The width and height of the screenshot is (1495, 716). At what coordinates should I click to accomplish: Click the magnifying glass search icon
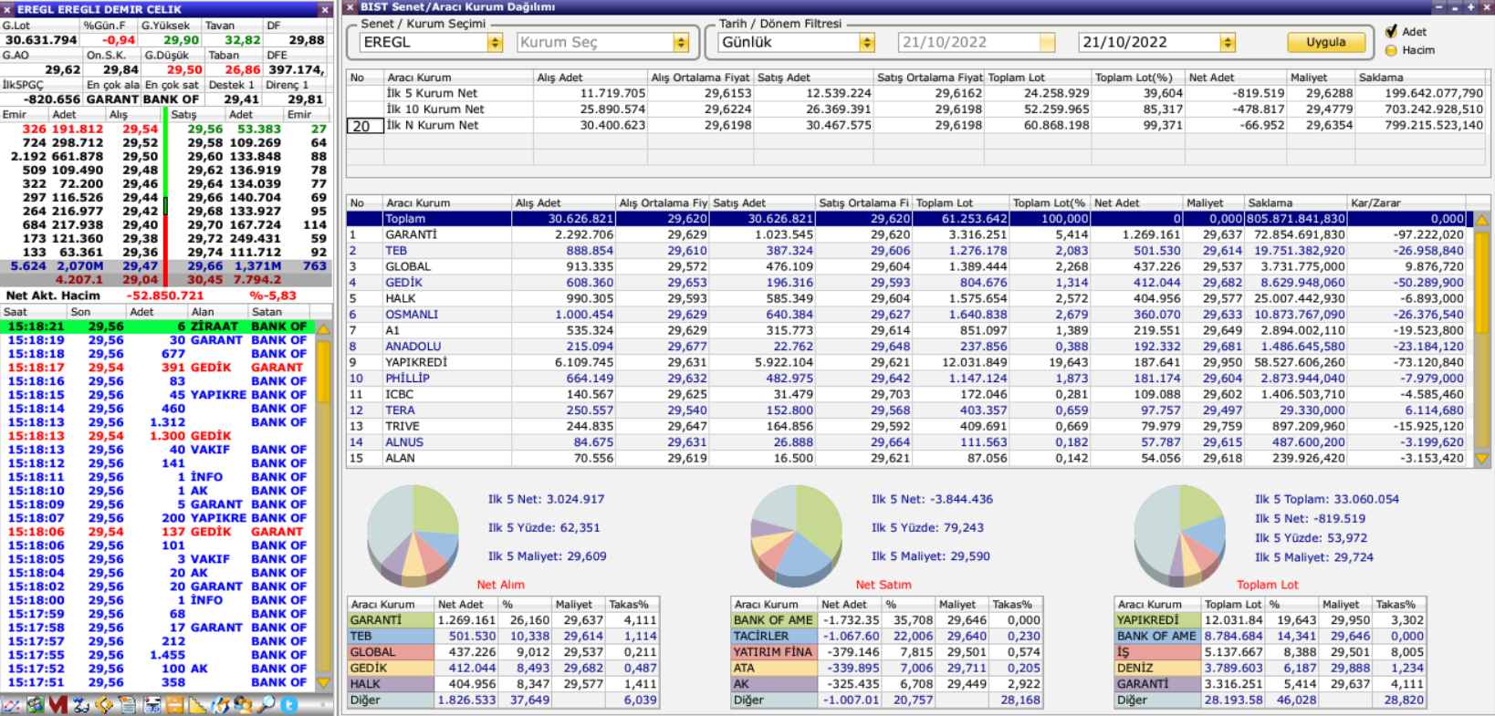pos(267,705)
